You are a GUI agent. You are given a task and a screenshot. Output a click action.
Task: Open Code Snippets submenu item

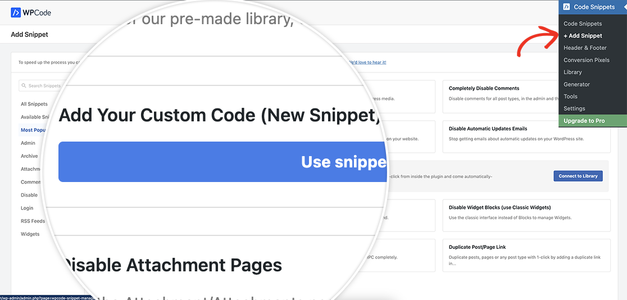pyautogui.click(x=583, y=24)
